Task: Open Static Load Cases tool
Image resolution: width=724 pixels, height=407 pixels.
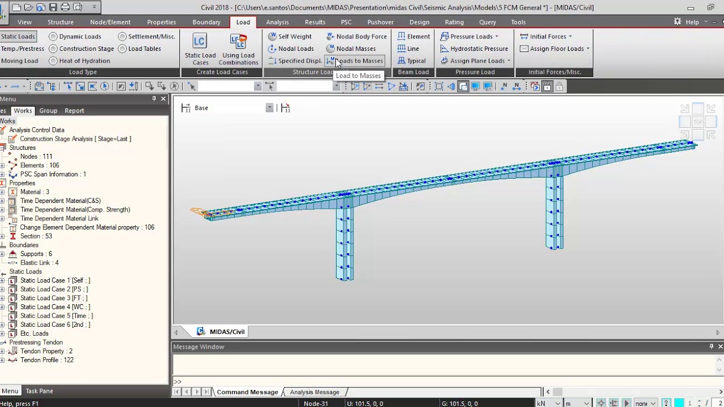Action: click(200, 49)
